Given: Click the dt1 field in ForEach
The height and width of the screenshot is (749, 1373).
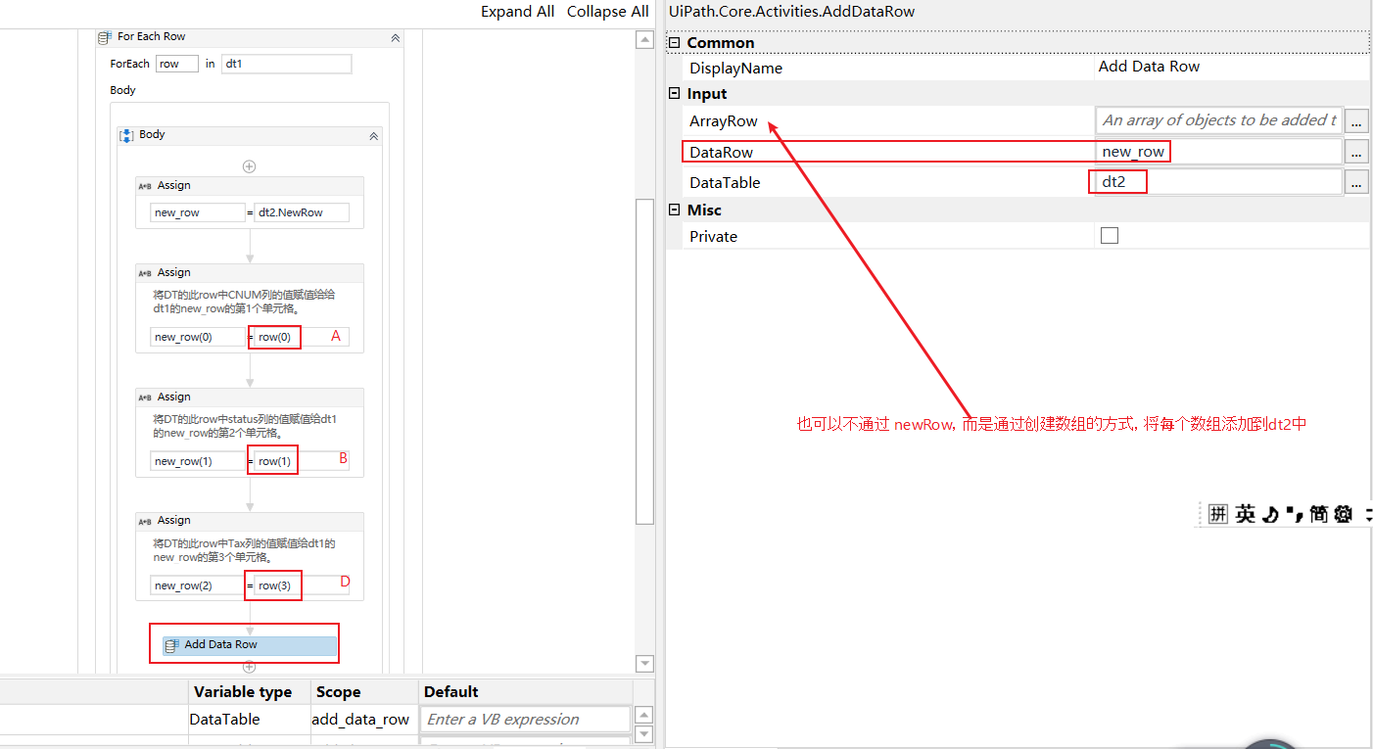Looking at the screenshot, I should click(x=286, y=64).
